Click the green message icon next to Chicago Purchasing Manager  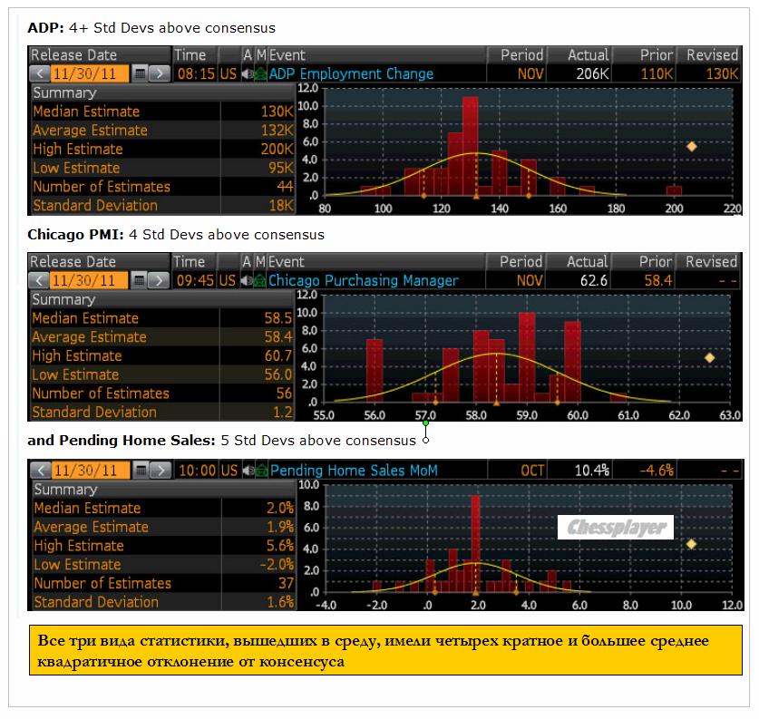[260, 280]
